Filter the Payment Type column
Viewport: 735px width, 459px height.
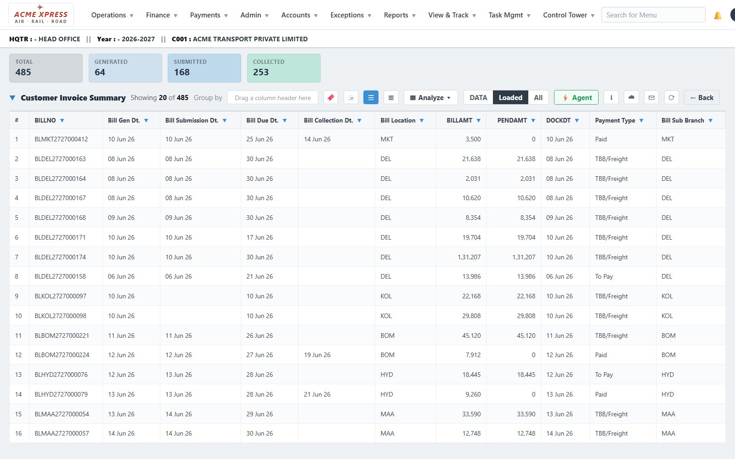pyautogui.click(x=641, y=121)
